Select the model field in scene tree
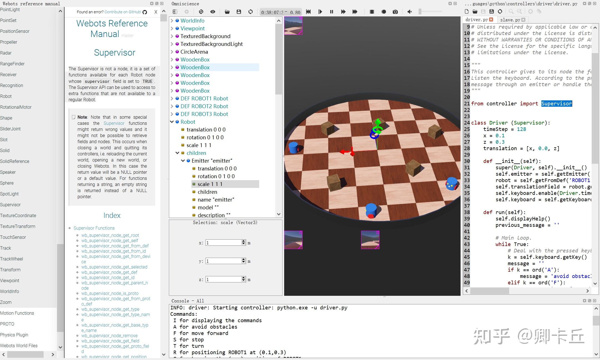This screenshot has width=600, height=360. 208,207
